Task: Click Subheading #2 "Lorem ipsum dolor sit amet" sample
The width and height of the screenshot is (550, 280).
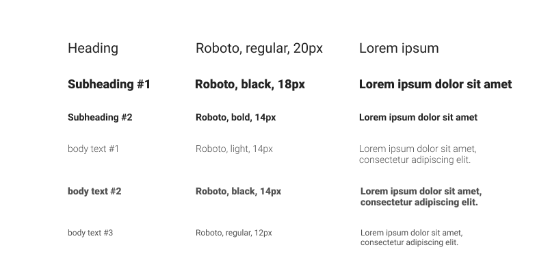Action: point(418,117)
